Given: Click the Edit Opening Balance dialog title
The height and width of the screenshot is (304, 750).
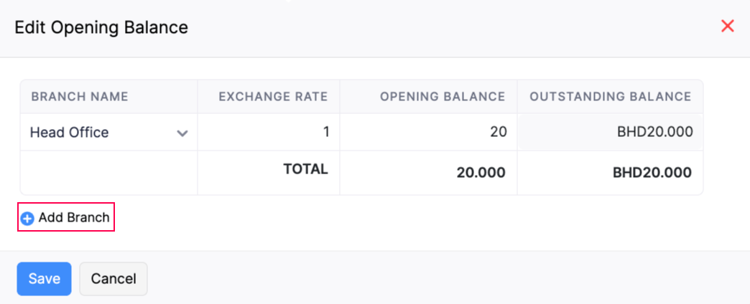Looking at the screenshot, I should 101,28.
